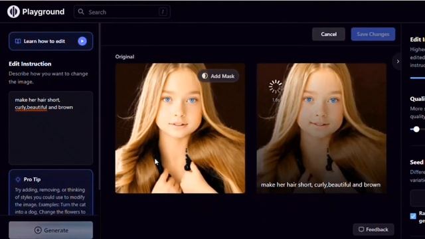Image resolution: width=425 pixels, height=239 pixels.
Task: Click the Add Mask button
Action: click(x=218, y=76)
